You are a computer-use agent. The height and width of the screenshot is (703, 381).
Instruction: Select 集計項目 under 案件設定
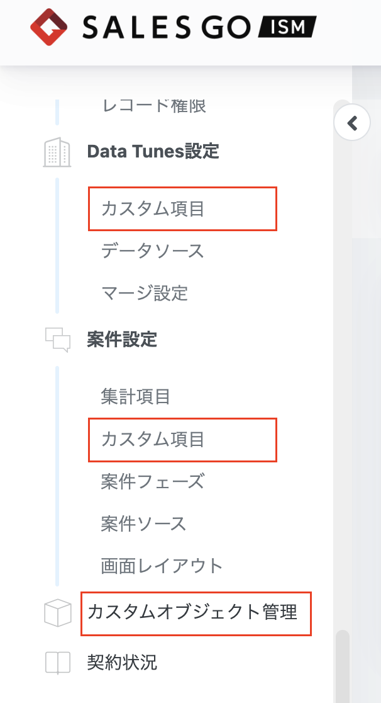point(135,396)
